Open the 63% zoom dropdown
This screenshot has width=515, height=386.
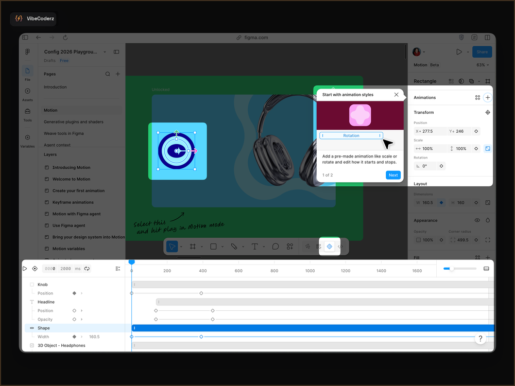483,65
